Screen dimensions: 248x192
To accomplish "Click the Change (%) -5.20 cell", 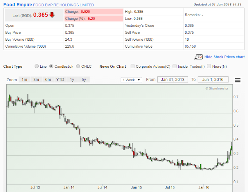I will [x=94, y=19].
